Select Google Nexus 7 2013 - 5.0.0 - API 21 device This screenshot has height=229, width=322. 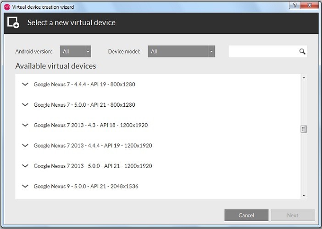coord(93,166)
